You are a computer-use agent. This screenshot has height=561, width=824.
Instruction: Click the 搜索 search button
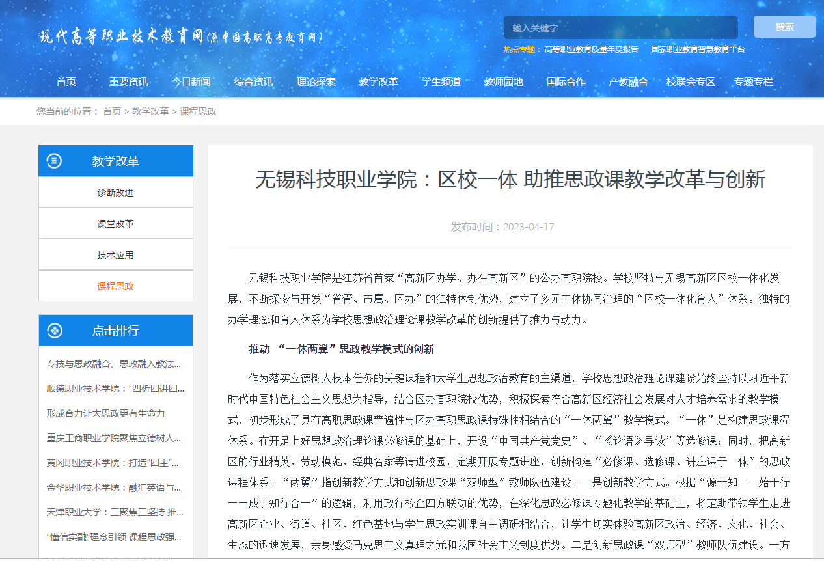coord(784,27)
